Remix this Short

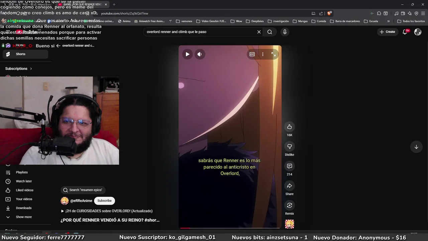290,205
